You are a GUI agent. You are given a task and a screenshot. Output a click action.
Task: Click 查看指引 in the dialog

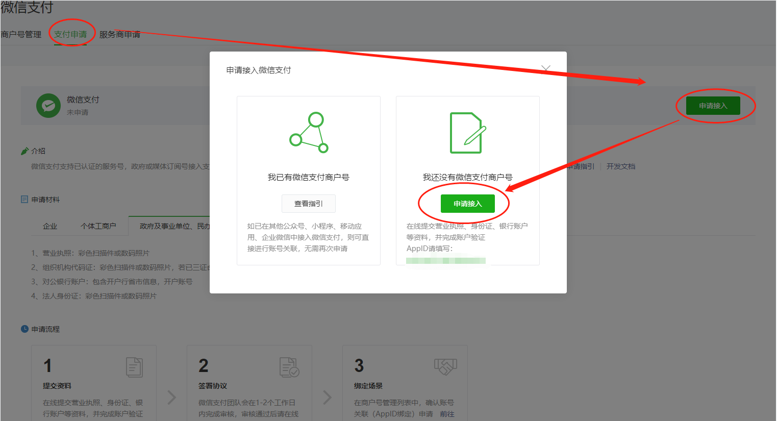(x=309, y=204)
